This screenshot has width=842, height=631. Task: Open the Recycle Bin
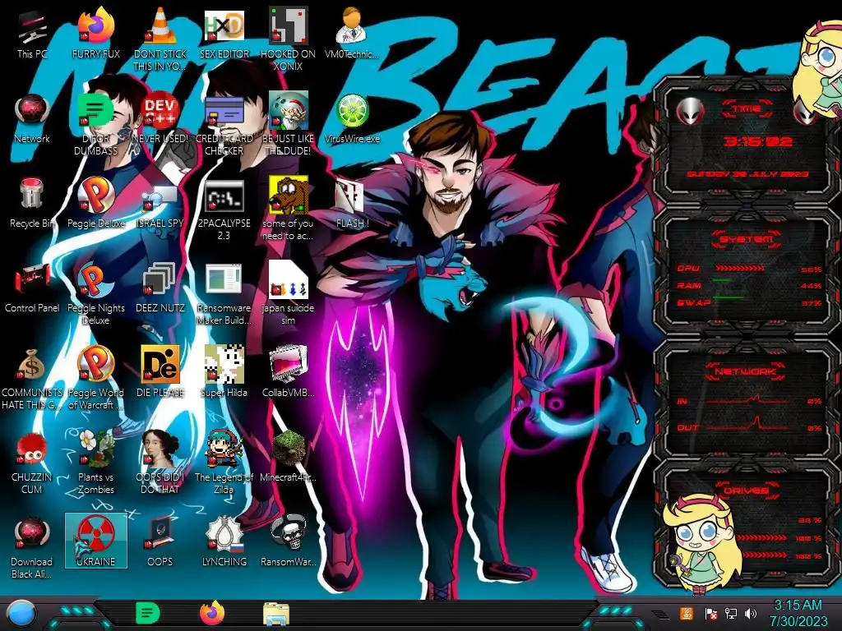32,204
